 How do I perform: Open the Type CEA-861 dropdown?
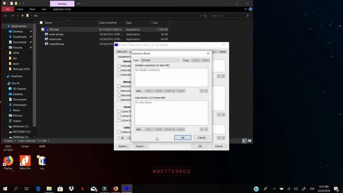160,60
